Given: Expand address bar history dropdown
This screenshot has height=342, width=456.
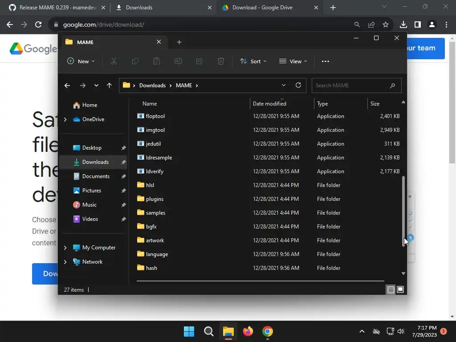Looking at the screenshot, I should click(x=284, y=85).
